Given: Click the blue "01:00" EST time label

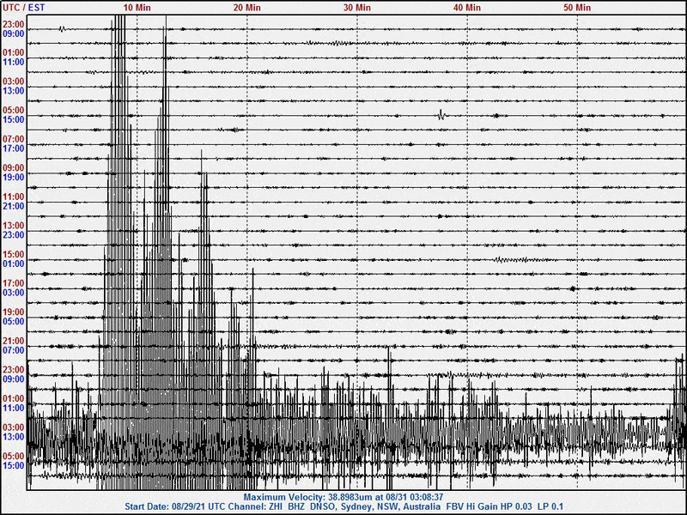Looking at the screenshot, I should pyautogui.click(x=13, y=264).
